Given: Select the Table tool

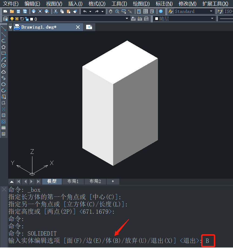Looking at the screenshot, I should [x=4, y=128].
